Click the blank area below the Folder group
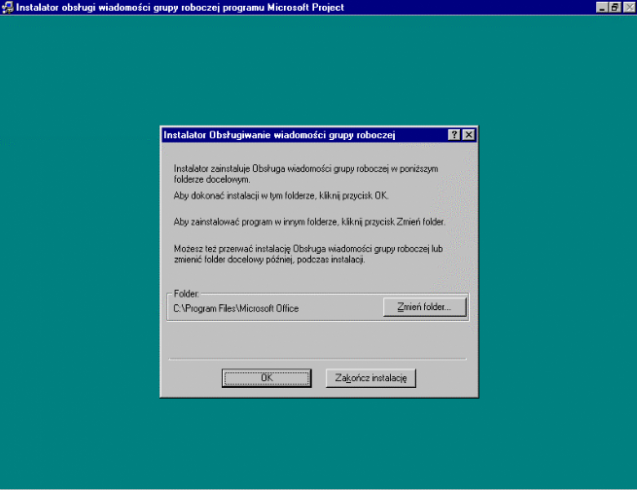Screen dimensions: 637x490 pyautogui.click(x=317, y=339)
